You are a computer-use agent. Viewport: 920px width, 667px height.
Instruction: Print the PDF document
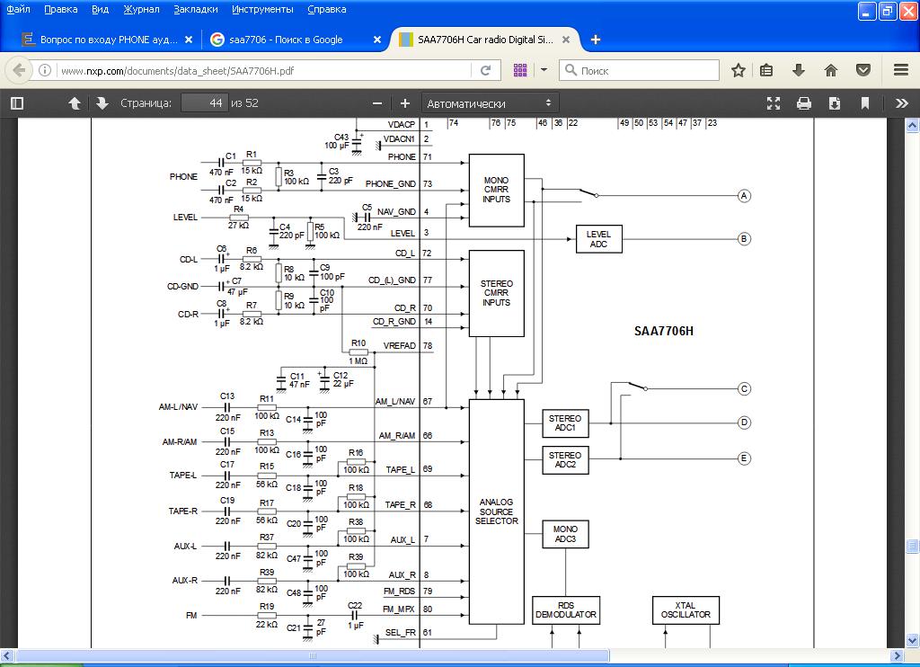coord(804,103)
